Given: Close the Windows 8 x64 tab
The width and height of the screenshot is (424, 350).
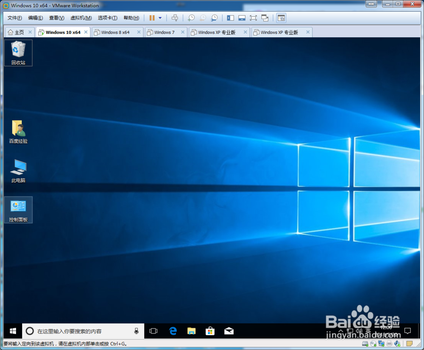Looking at the screenshot, I should coord(139,32).
